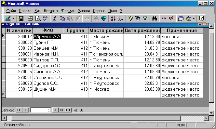Image resolution: width=216 pixels, height=129 pixels.
Task: Open Filter by Form icon
Action: [x=138, y=19]
